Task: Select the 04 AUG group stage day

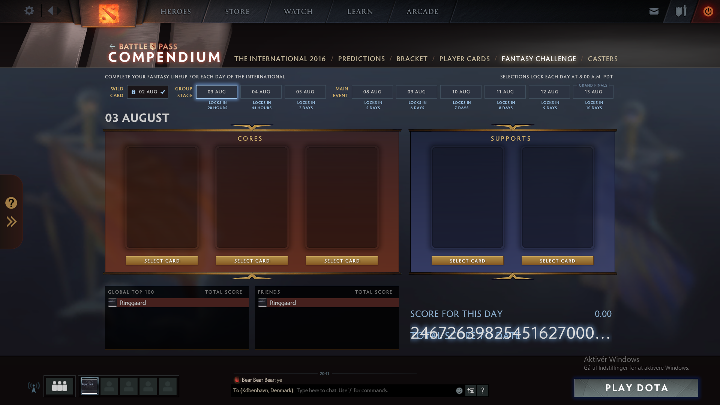Action: click(261, 92)
